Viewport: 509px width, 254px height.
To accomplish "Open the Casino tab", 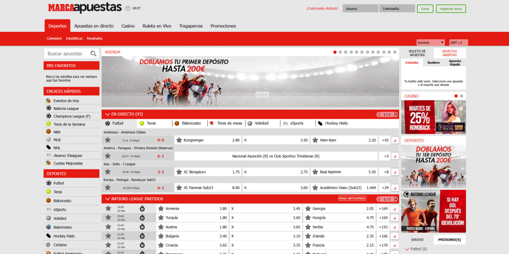I will (128, 26).
